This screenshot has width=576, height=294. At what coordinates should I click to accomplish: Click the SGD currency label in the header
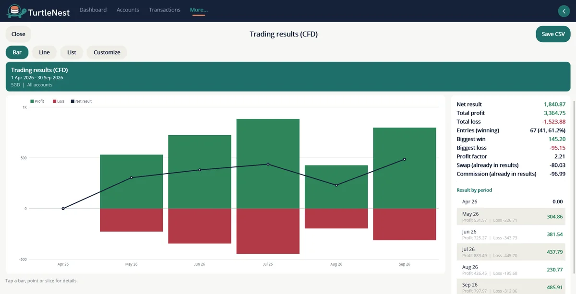[16, 85]
